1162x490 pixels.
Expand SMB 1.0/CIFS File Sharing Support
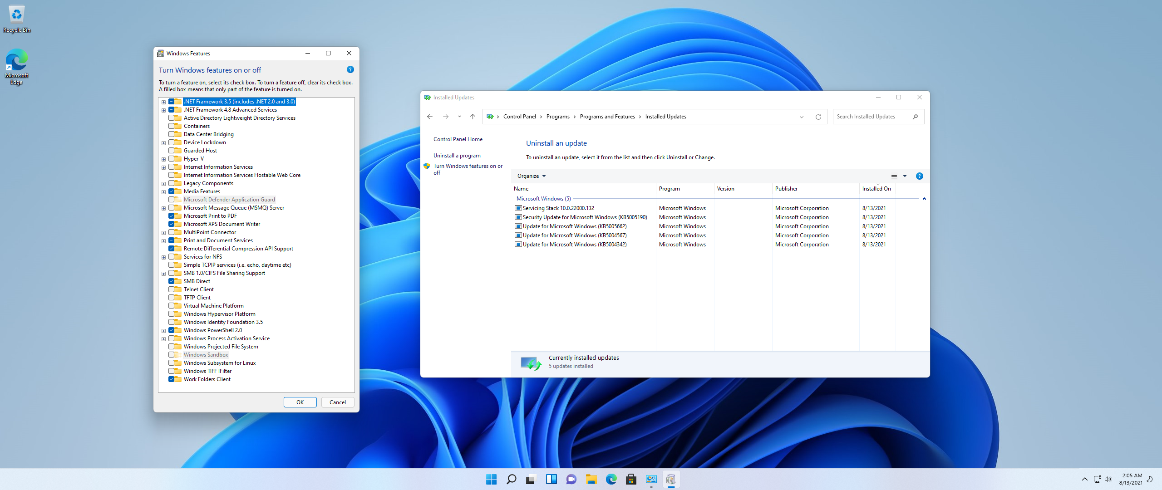click(x=163, y=274)
